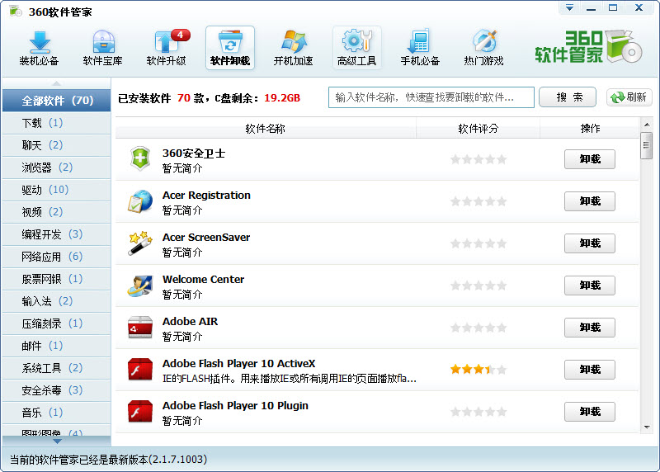Uninstall Adobe AIR via 卸载 button
Image resolution: width=660 pixels, height=472 pixels.
(x=589, y=328)
